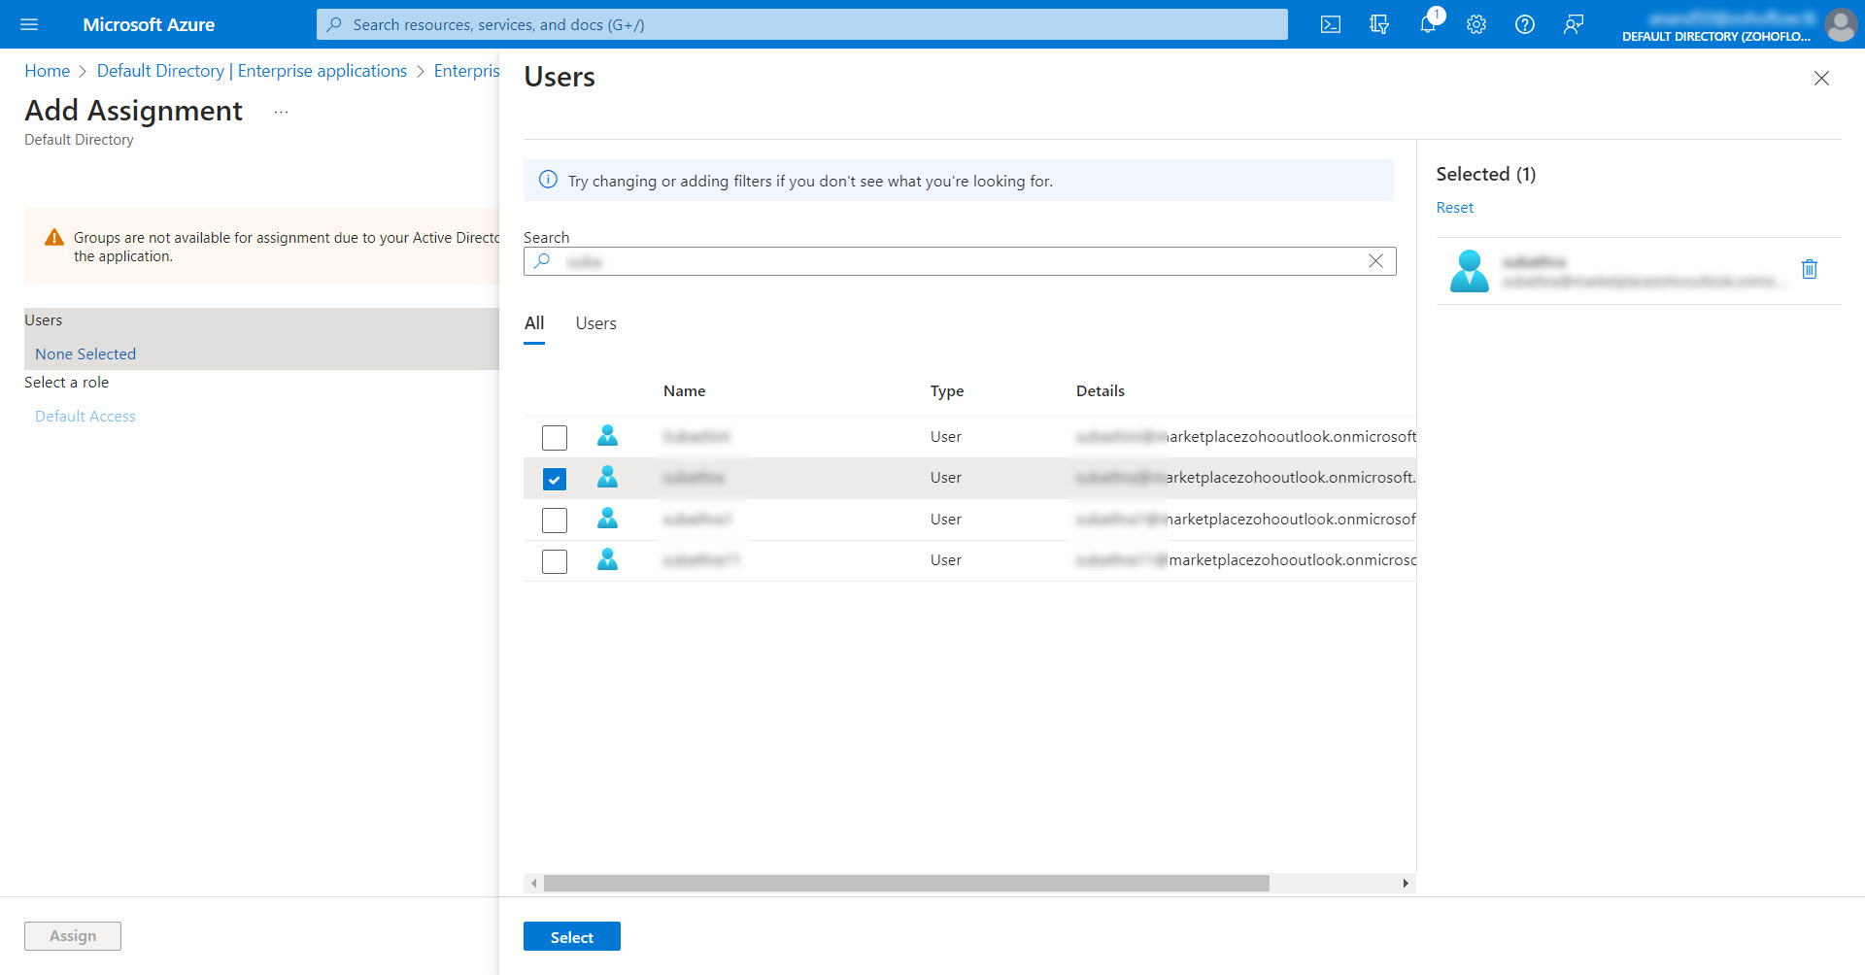Check the first user row checkbox
Image resolution: width=1865 pixels, height=975 pixels.
(555, 438)
